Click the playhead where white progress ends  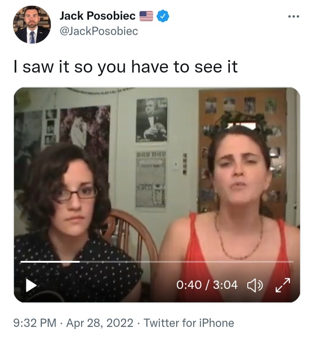79,262
